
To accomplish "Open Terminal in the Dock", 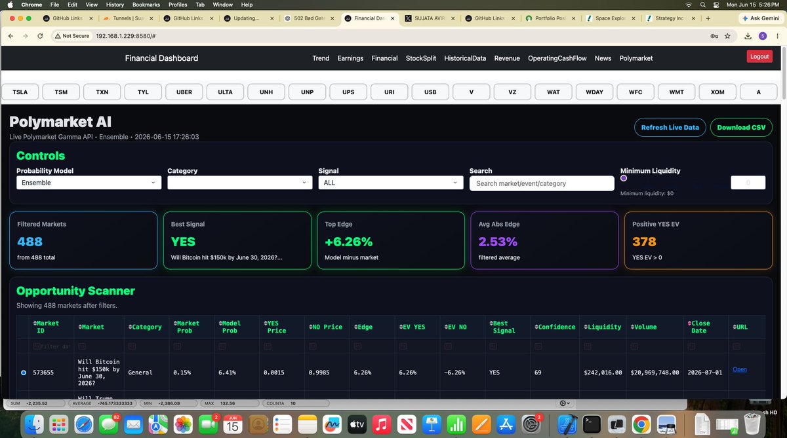I will [x=593, y=424].
